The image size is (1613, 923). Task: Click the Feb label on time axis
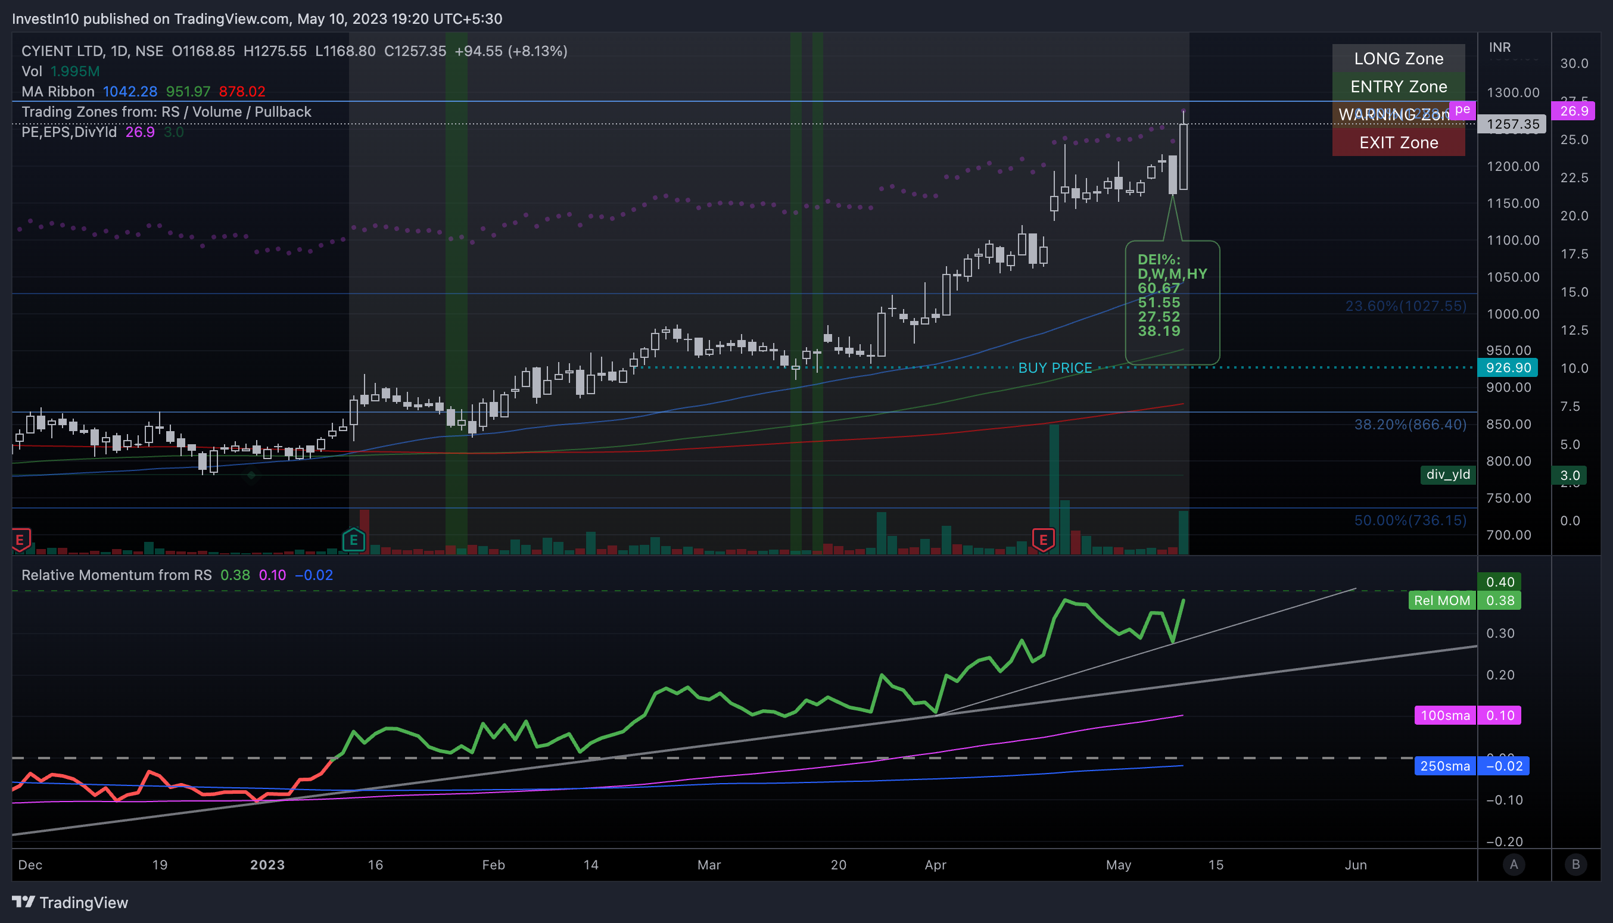[x=493, y=865]
